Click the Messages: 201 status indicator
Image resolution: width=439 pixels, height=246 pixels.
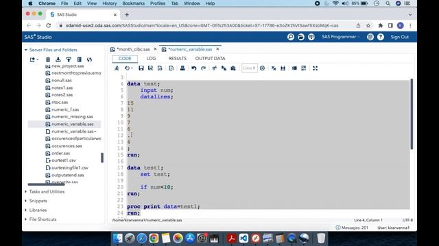click(x=352, y=228)
